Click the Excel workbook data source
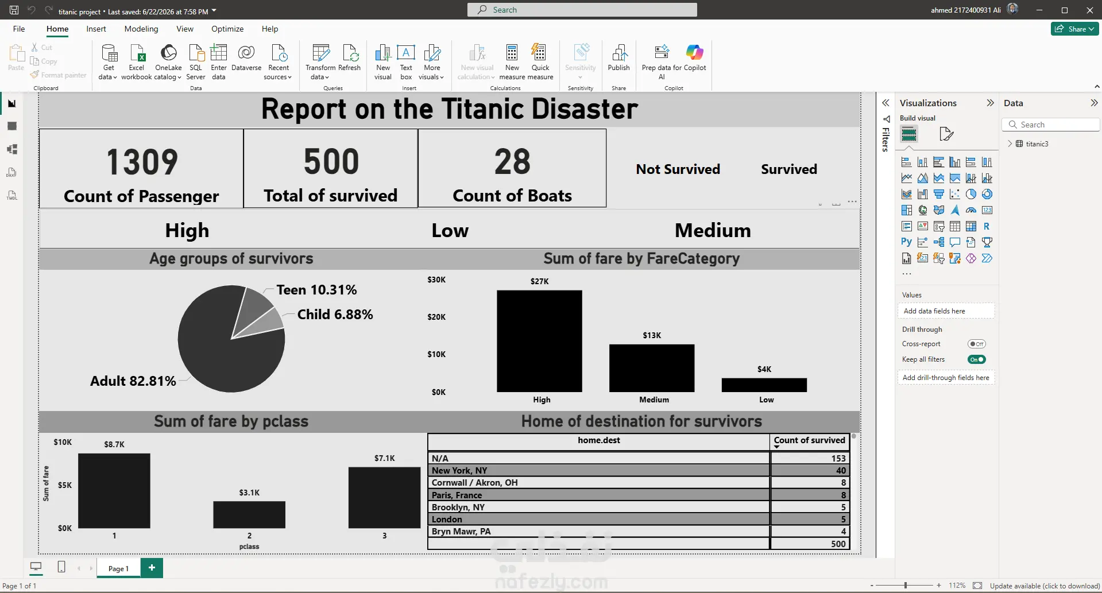This screenshot has width=1102, height=593. pos(137,62)
